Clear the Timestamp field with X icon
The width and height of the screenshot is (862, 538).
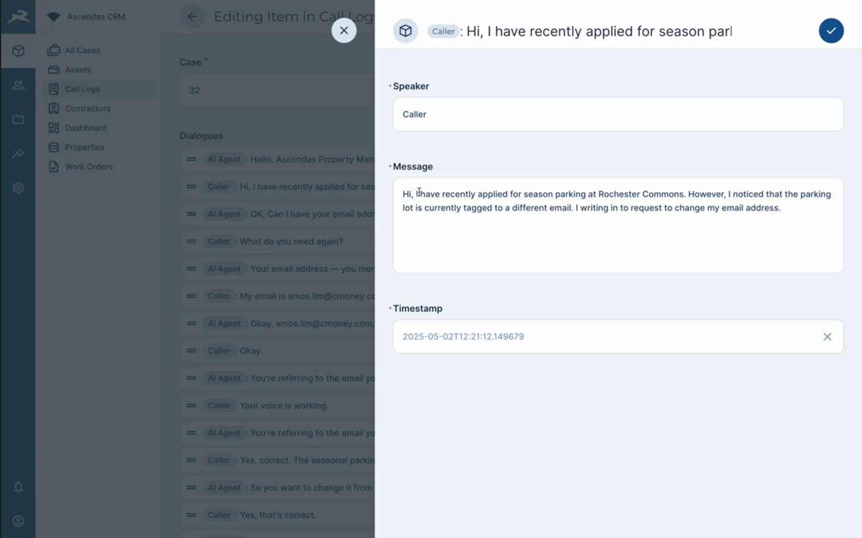pyautogui.click(x=827, y=336)
